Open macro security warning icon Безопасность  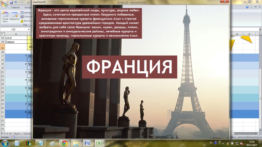(x=22, y=21)
